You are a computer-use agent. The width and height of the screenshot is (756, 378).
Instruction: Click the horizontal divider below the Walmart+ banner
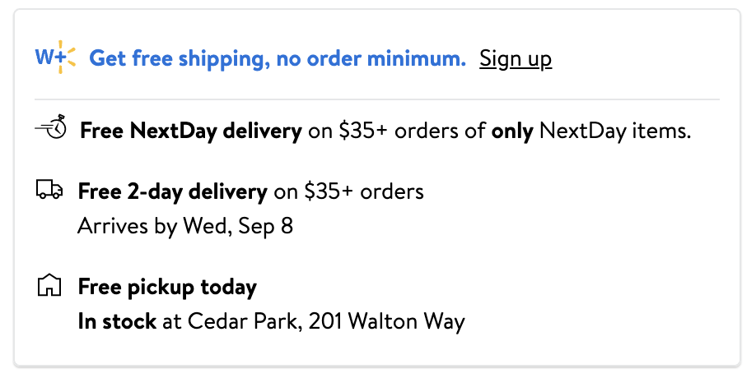377,99
